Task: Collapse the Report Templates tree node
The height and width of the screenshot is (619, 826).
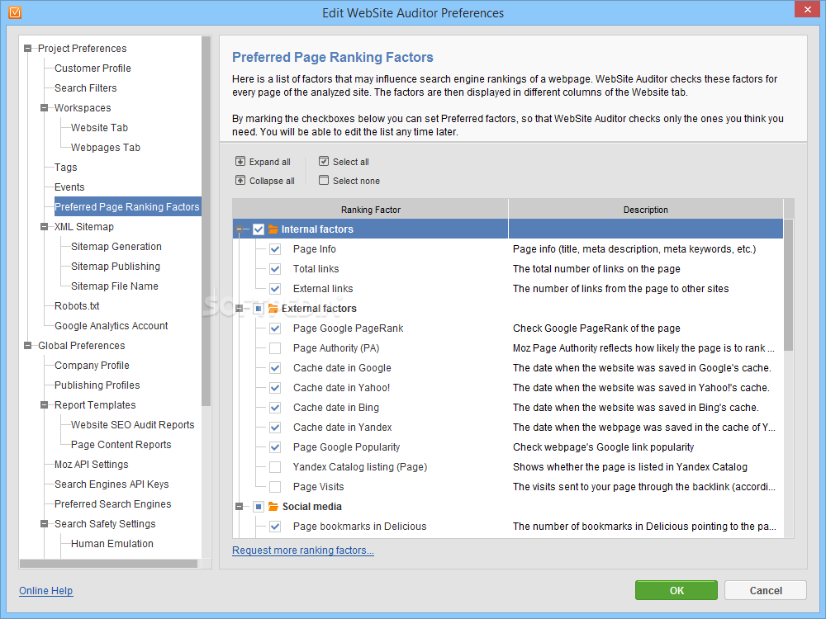Action: pos(44,405)
